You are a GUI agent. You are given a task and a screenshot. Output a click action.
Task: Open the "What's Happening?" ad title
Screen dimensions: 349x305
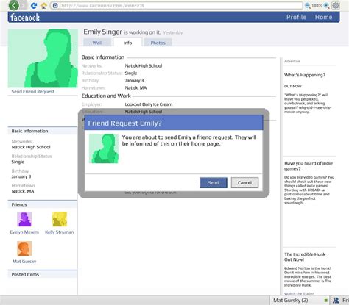[x=305, y=75]
